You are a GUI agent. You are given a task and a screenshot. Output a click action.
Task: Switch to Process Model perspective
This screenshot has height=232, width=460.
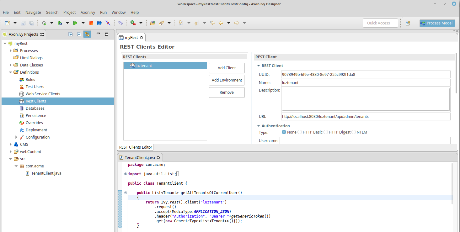point(437,23)
